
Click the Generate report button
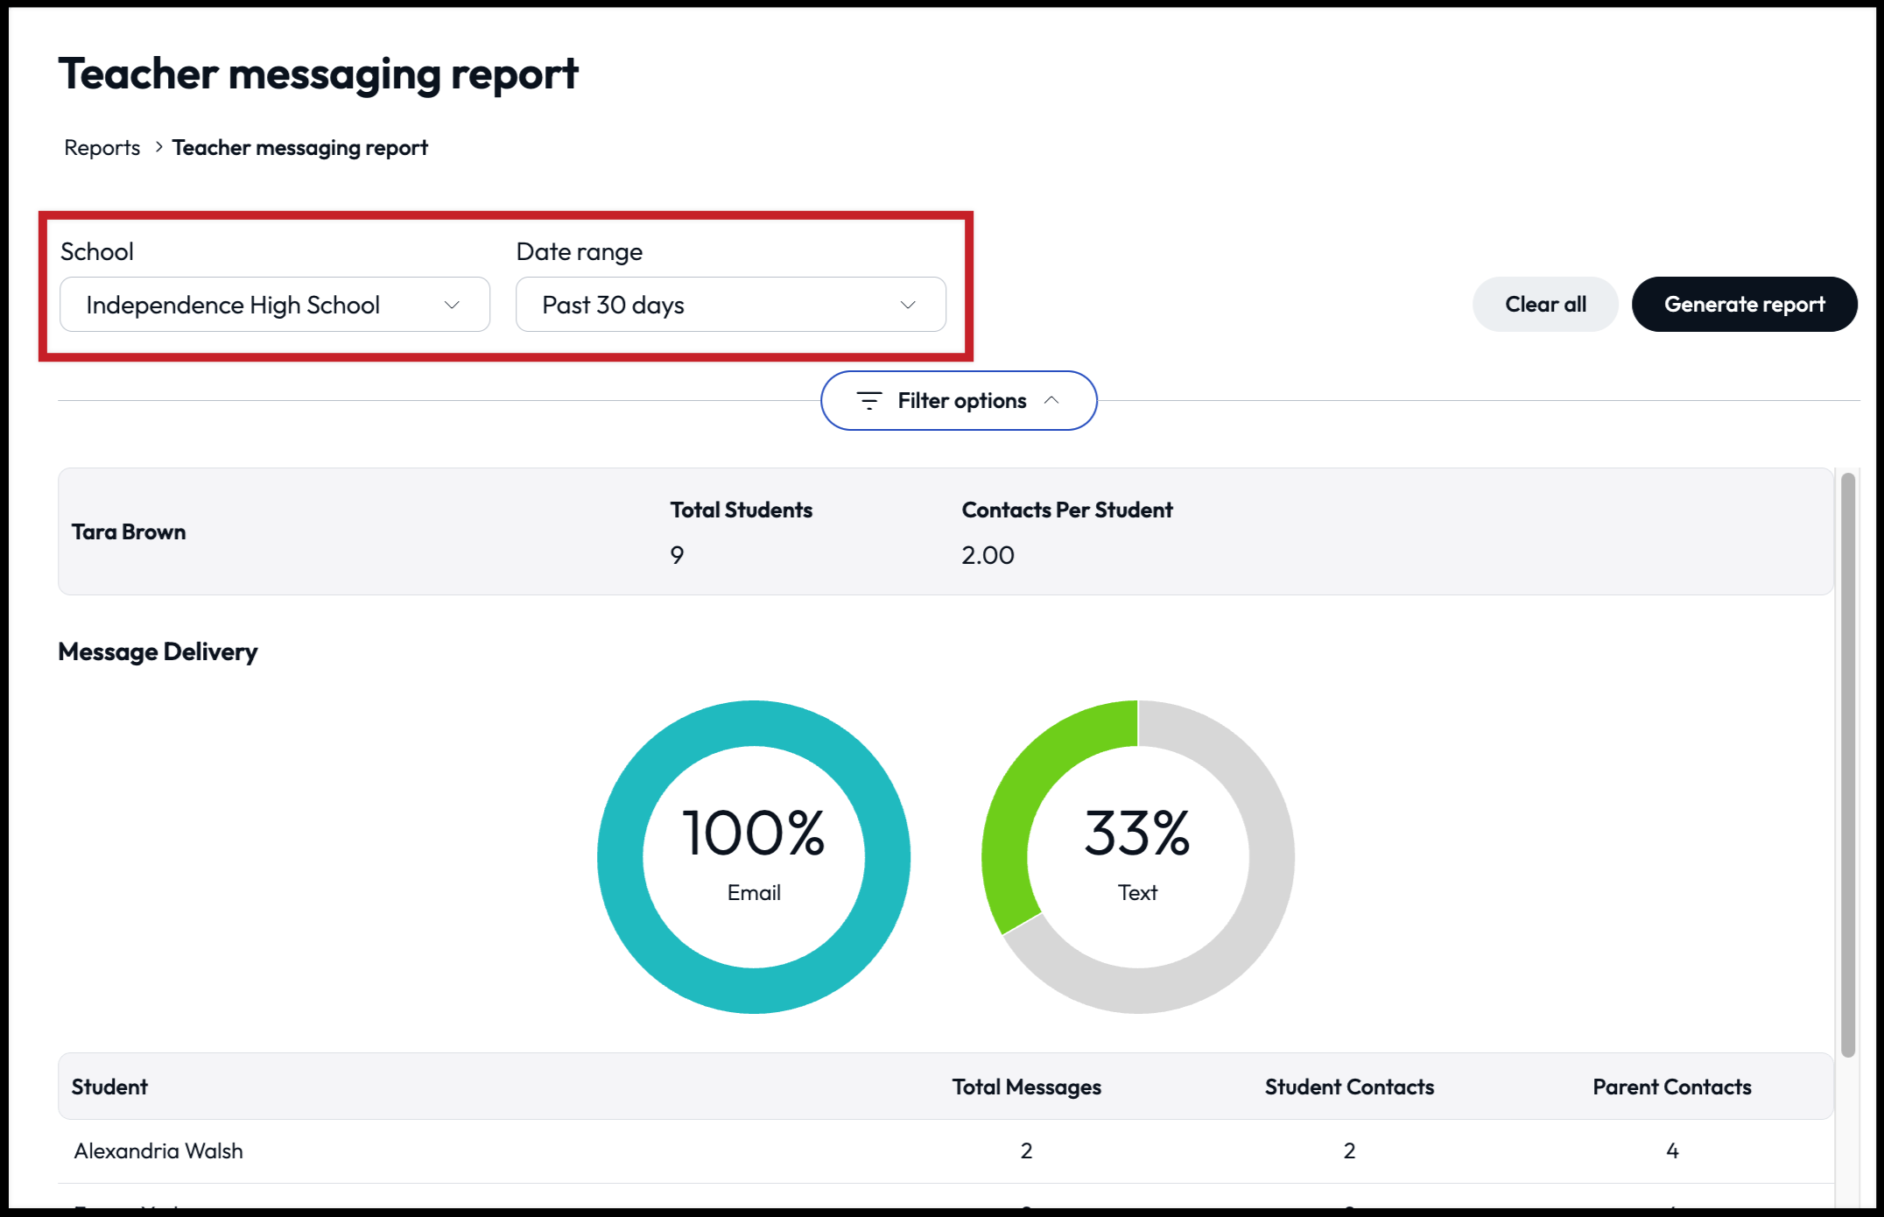(x=1744, y=305)
